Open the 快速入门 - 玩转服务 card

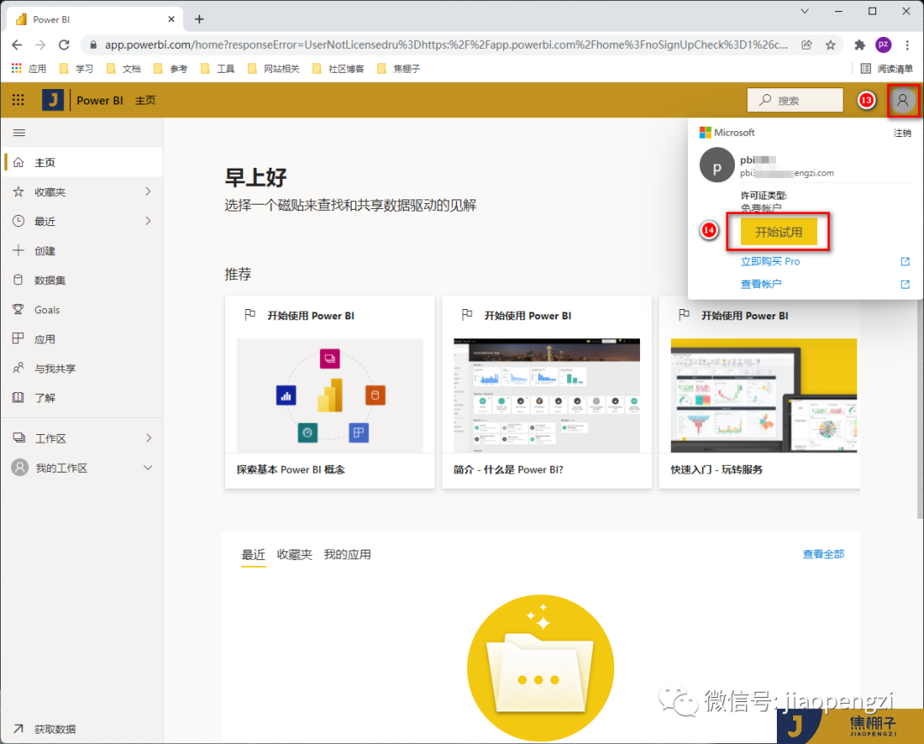pyautogui.click(x=760, y=392)
